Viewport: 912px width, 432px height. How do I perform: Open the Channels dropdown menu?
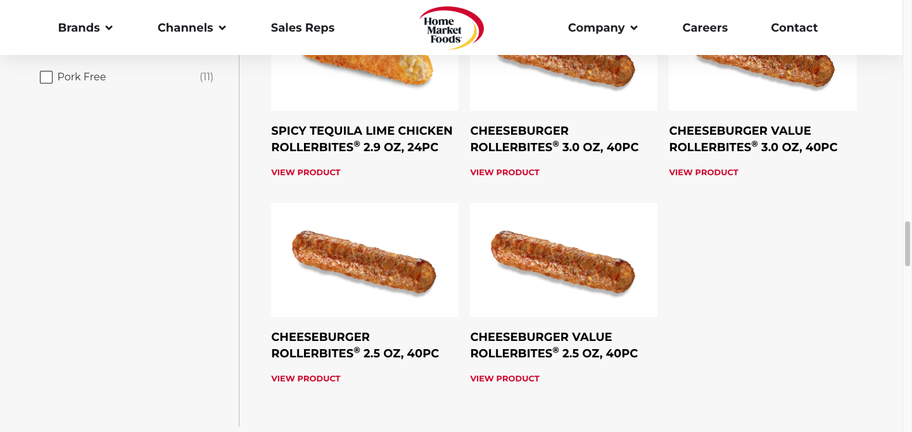[191, 28]
